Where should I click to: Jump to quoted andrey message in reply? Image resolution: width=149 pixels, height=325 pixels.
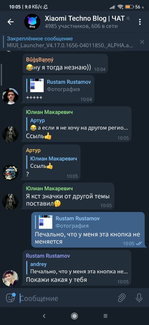pyautogui.click(x=79, y=268)
